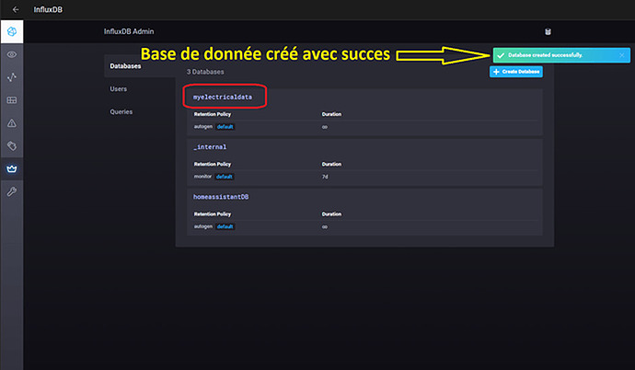The height and width of the screenshot is (370, 635).
Task: Switch to the Users tab
Action: (118, 88)
